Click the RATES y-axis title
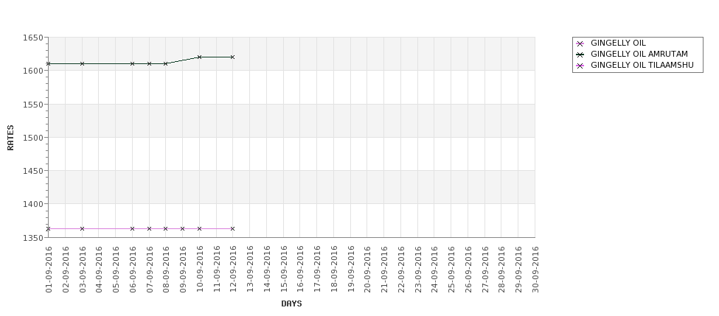 click(10, 138)
